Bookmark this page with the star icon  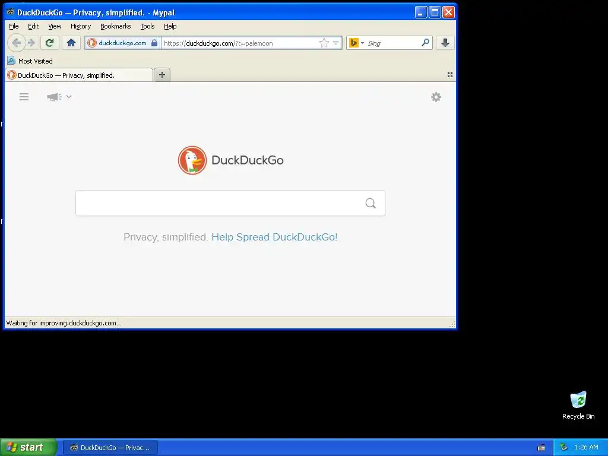pyautogui.click(x=324, y=43)
